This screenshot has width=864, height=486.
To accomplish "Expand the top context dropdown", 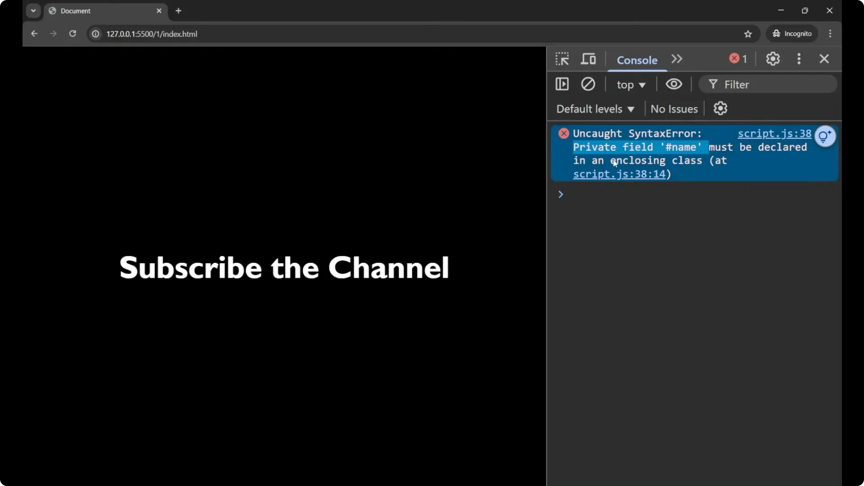I will click(631, 85).
